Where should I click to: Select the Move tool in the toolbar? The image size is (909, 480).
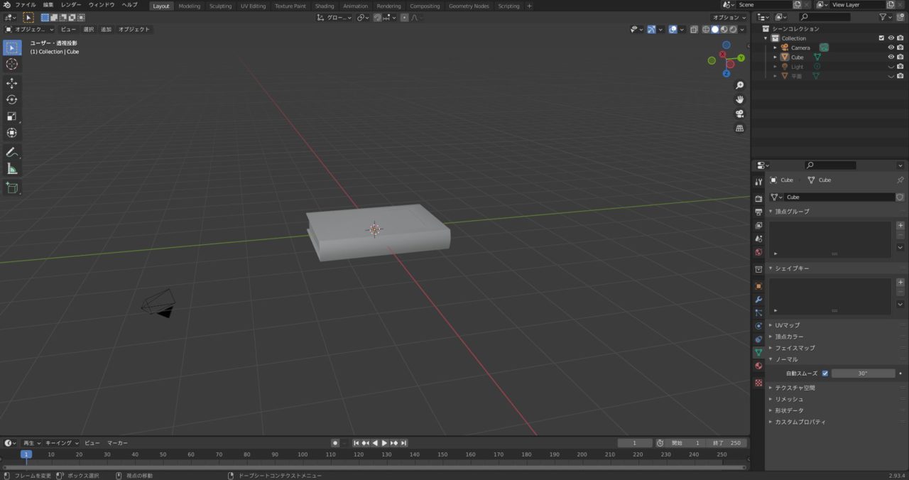pos(11,83)
